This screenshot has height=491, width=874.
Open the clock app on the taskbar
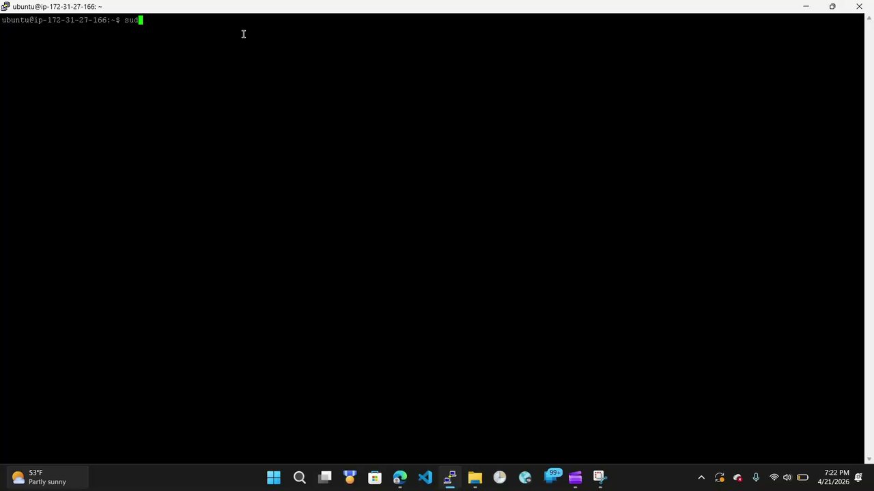(500, 477)
